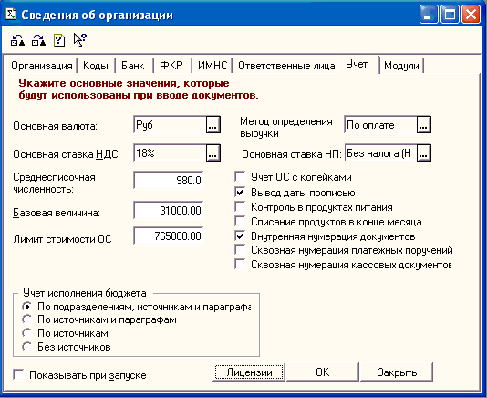The image size is (487, 398).
Task: Click the Метод определения выручки label
Action: click(x=286, y=128)
